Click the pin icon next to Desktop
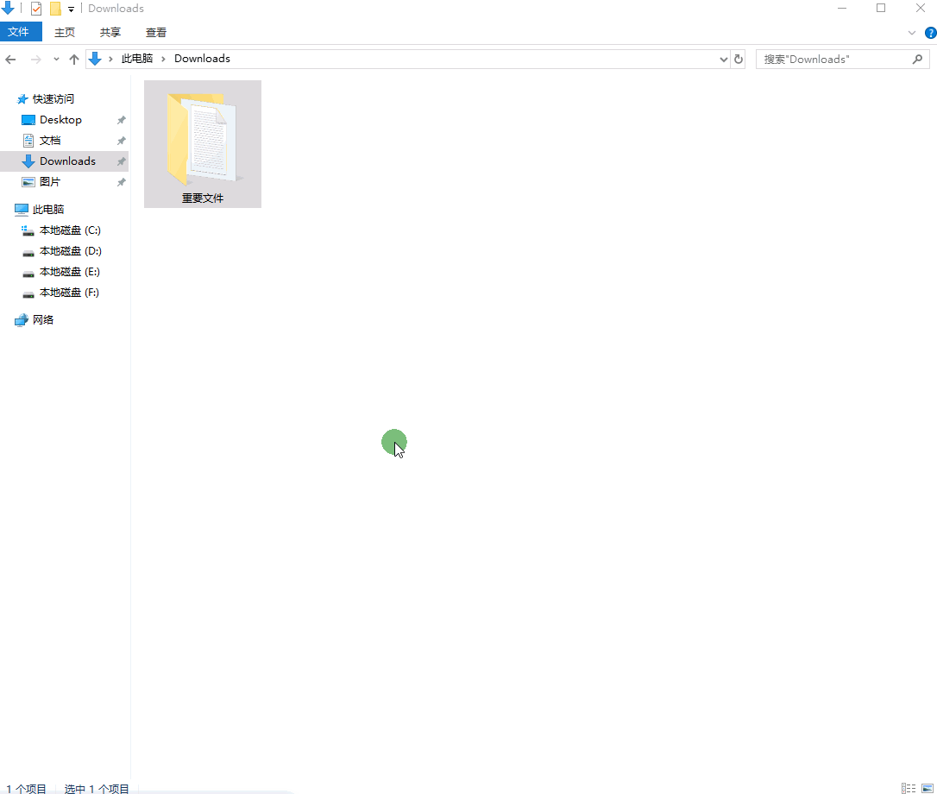The height and width of the screenshot is (794, 937). pyautogui.click(x=122, y=120)
